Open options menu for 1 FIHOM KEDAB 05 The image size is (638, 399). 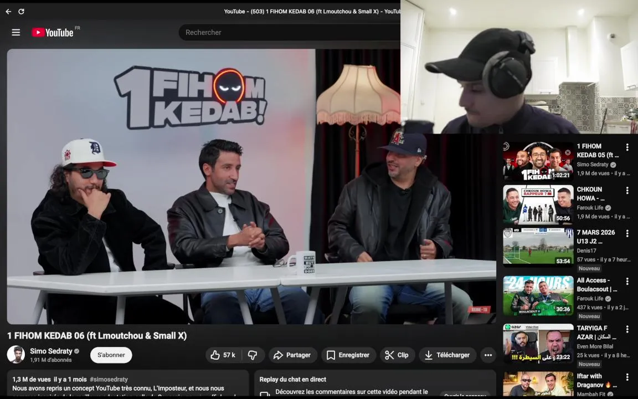pos(627,147)
